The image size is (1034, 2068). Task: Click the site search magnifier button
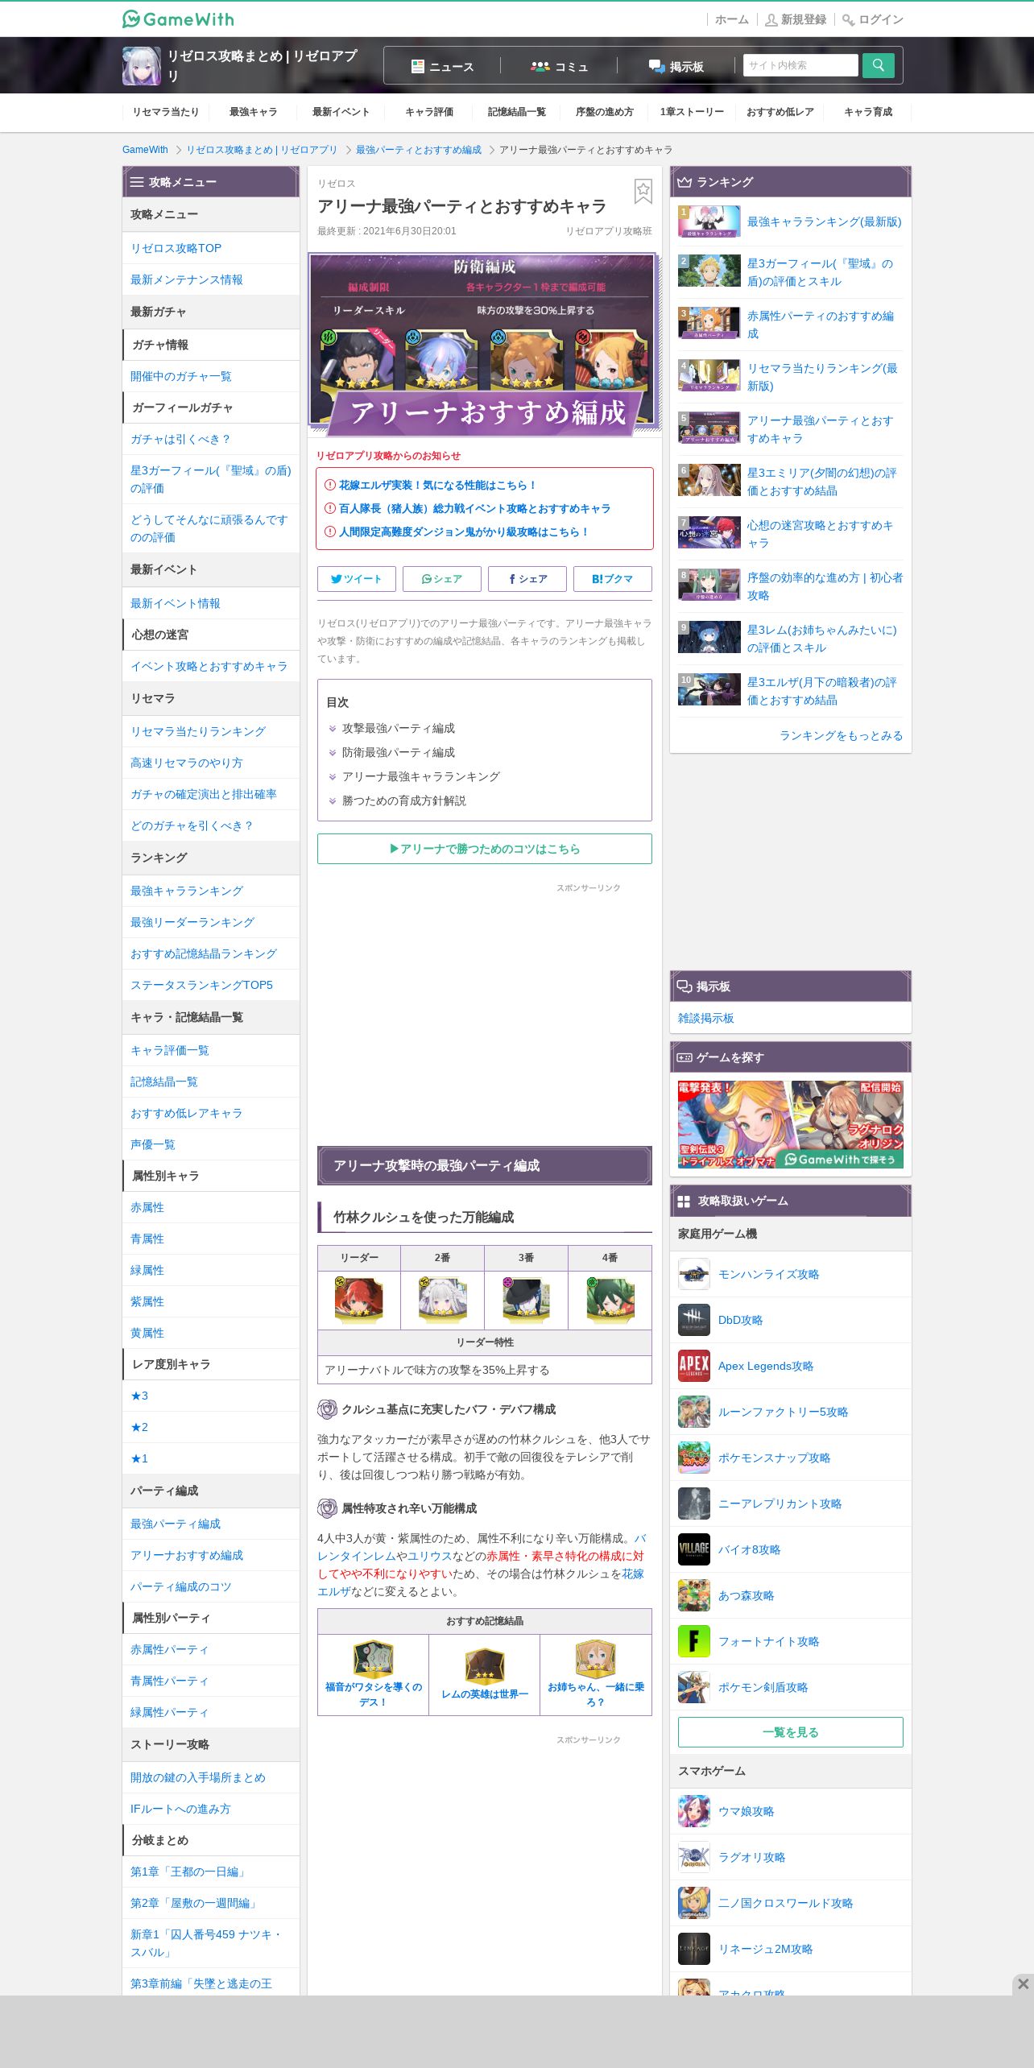point(878,65)
